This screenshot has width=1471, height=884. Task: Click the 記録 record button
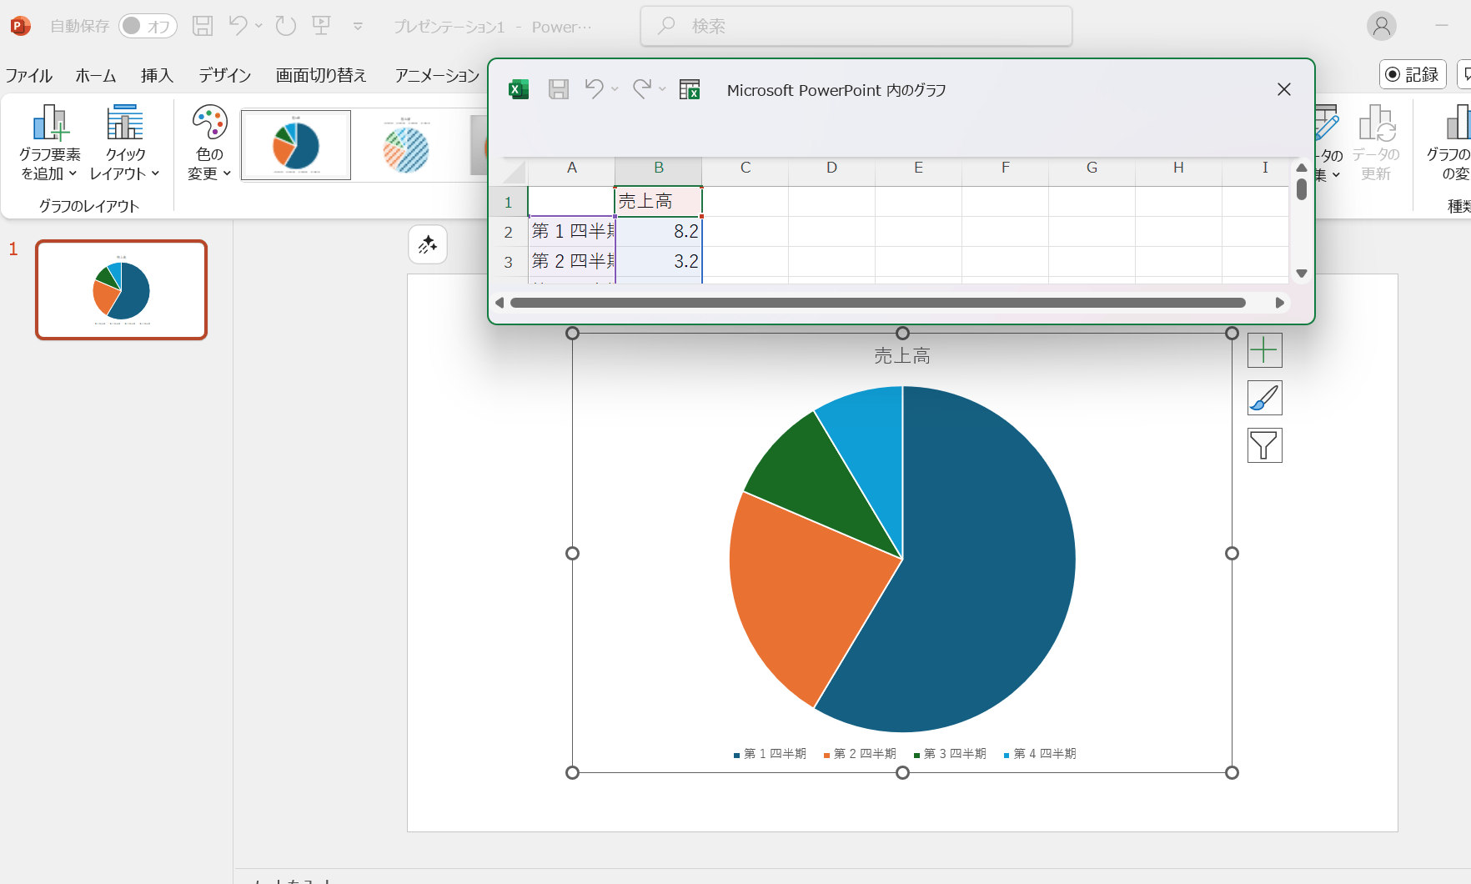pyautogui.click(x=1413, y=74)
